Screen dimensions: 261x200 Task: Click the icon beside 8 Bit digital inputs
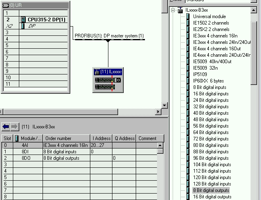coord(188,87)
